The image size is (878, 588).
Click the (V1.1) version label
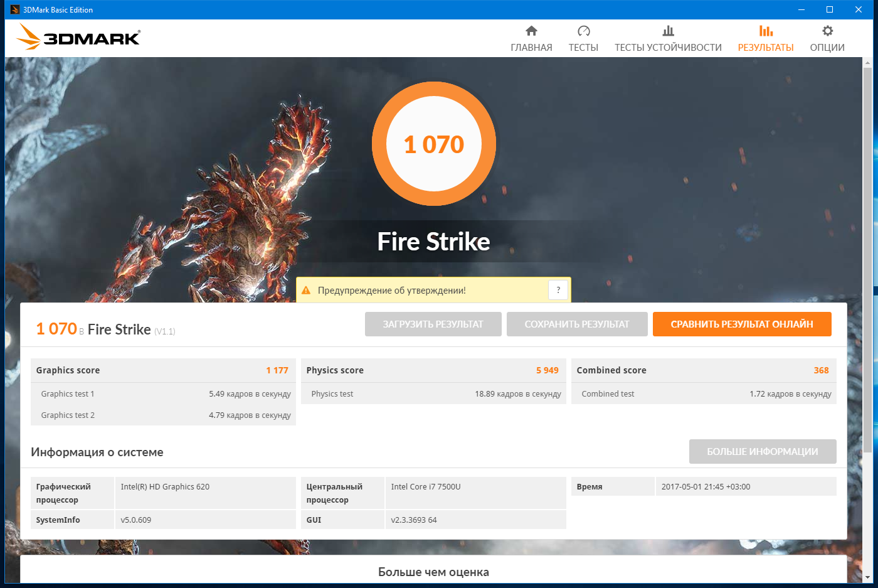165,331
